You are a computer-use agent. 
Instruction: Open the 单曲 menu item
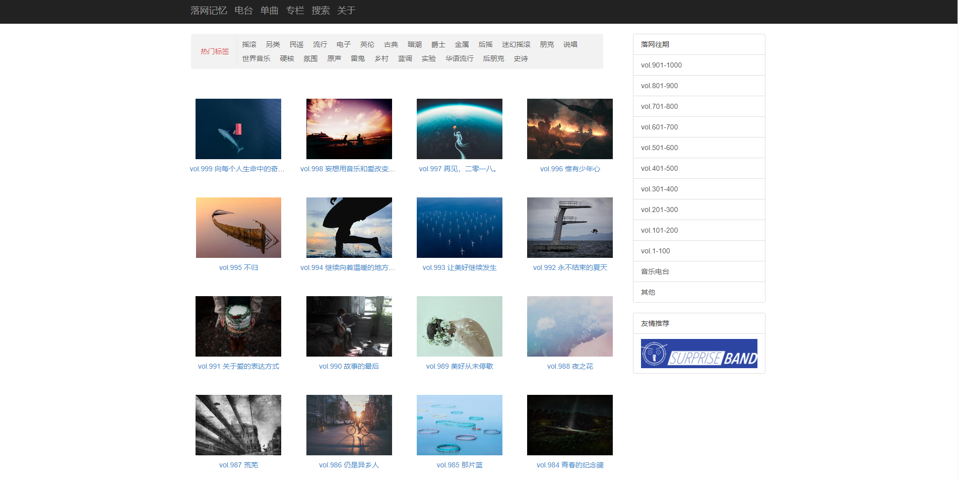click(x=269, y=11)
